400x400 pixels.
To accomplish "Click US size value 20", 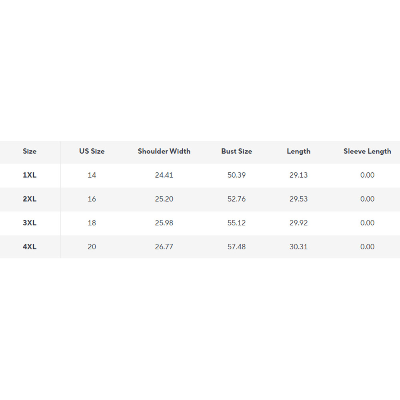I will [92, 247].
